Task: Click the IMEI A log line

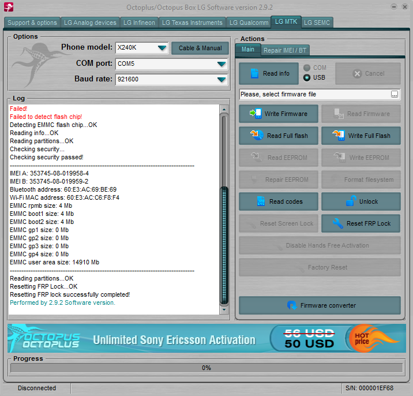Action: [x=49, y=173]
